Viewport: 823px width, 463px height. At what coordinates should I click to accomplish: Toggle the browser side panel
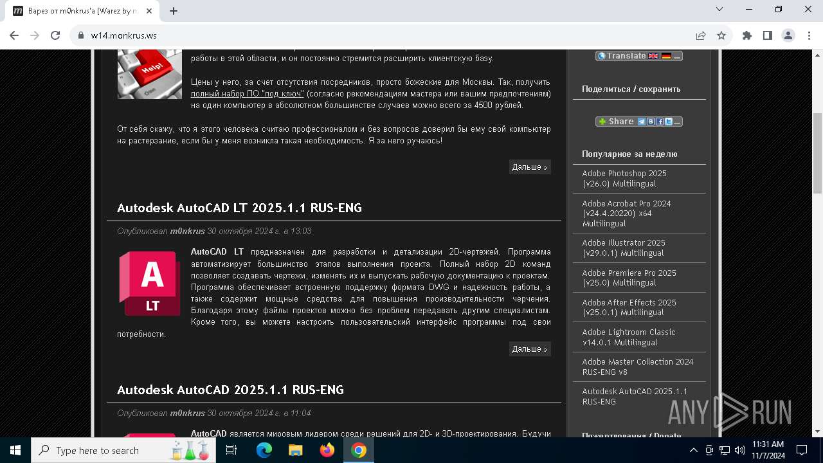[768, 35]
